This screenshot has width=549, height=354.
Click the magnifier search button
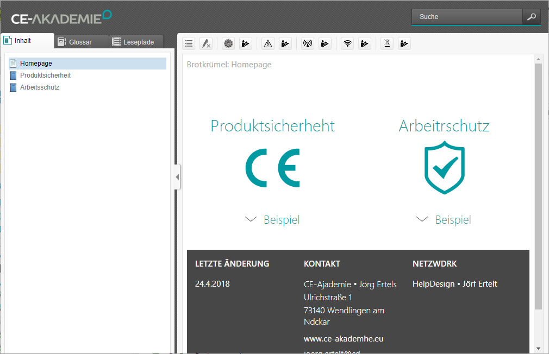[531, 17]
